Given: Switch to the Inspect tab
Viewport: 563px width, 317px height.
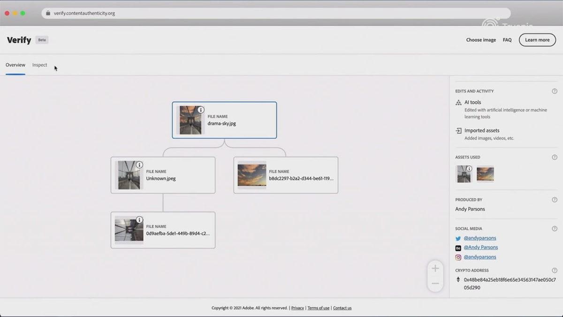Looking at the screenshot, I should (x=39, y=65).
